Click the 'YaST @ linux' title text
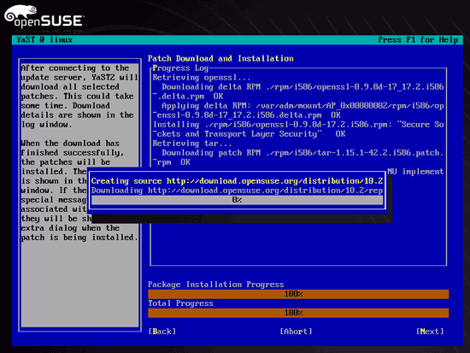Viewport: 470px width, 353px height. 44,40
